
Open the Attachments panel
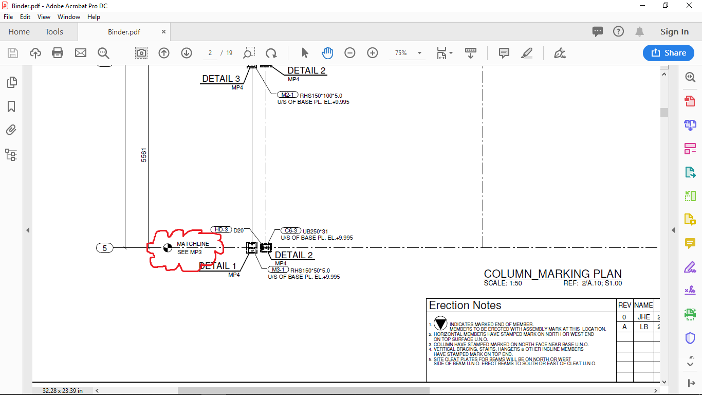(x=11, y=130)
